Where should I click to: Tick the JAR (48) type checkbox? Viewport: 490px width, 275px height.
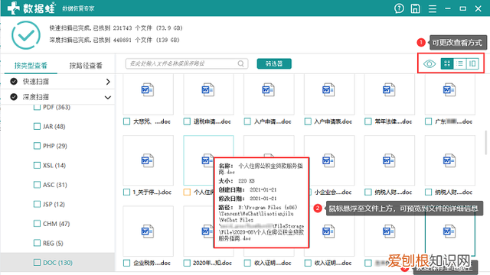[x=37, y=126]
